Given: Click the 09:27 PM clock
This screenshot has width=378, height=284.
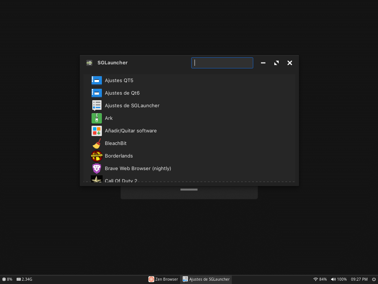Looking at the screenshot, I should (359, 279).
